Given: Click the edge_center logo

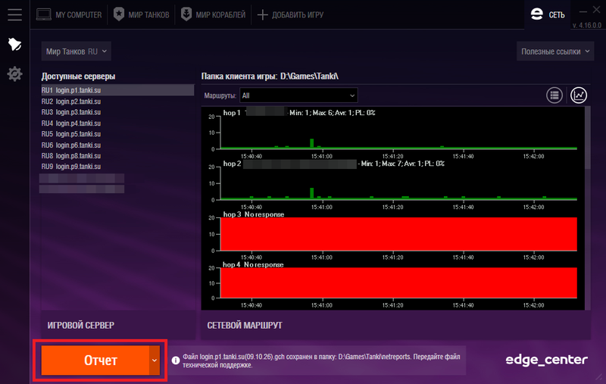Looking at the screenshot, I should point(546,360).
